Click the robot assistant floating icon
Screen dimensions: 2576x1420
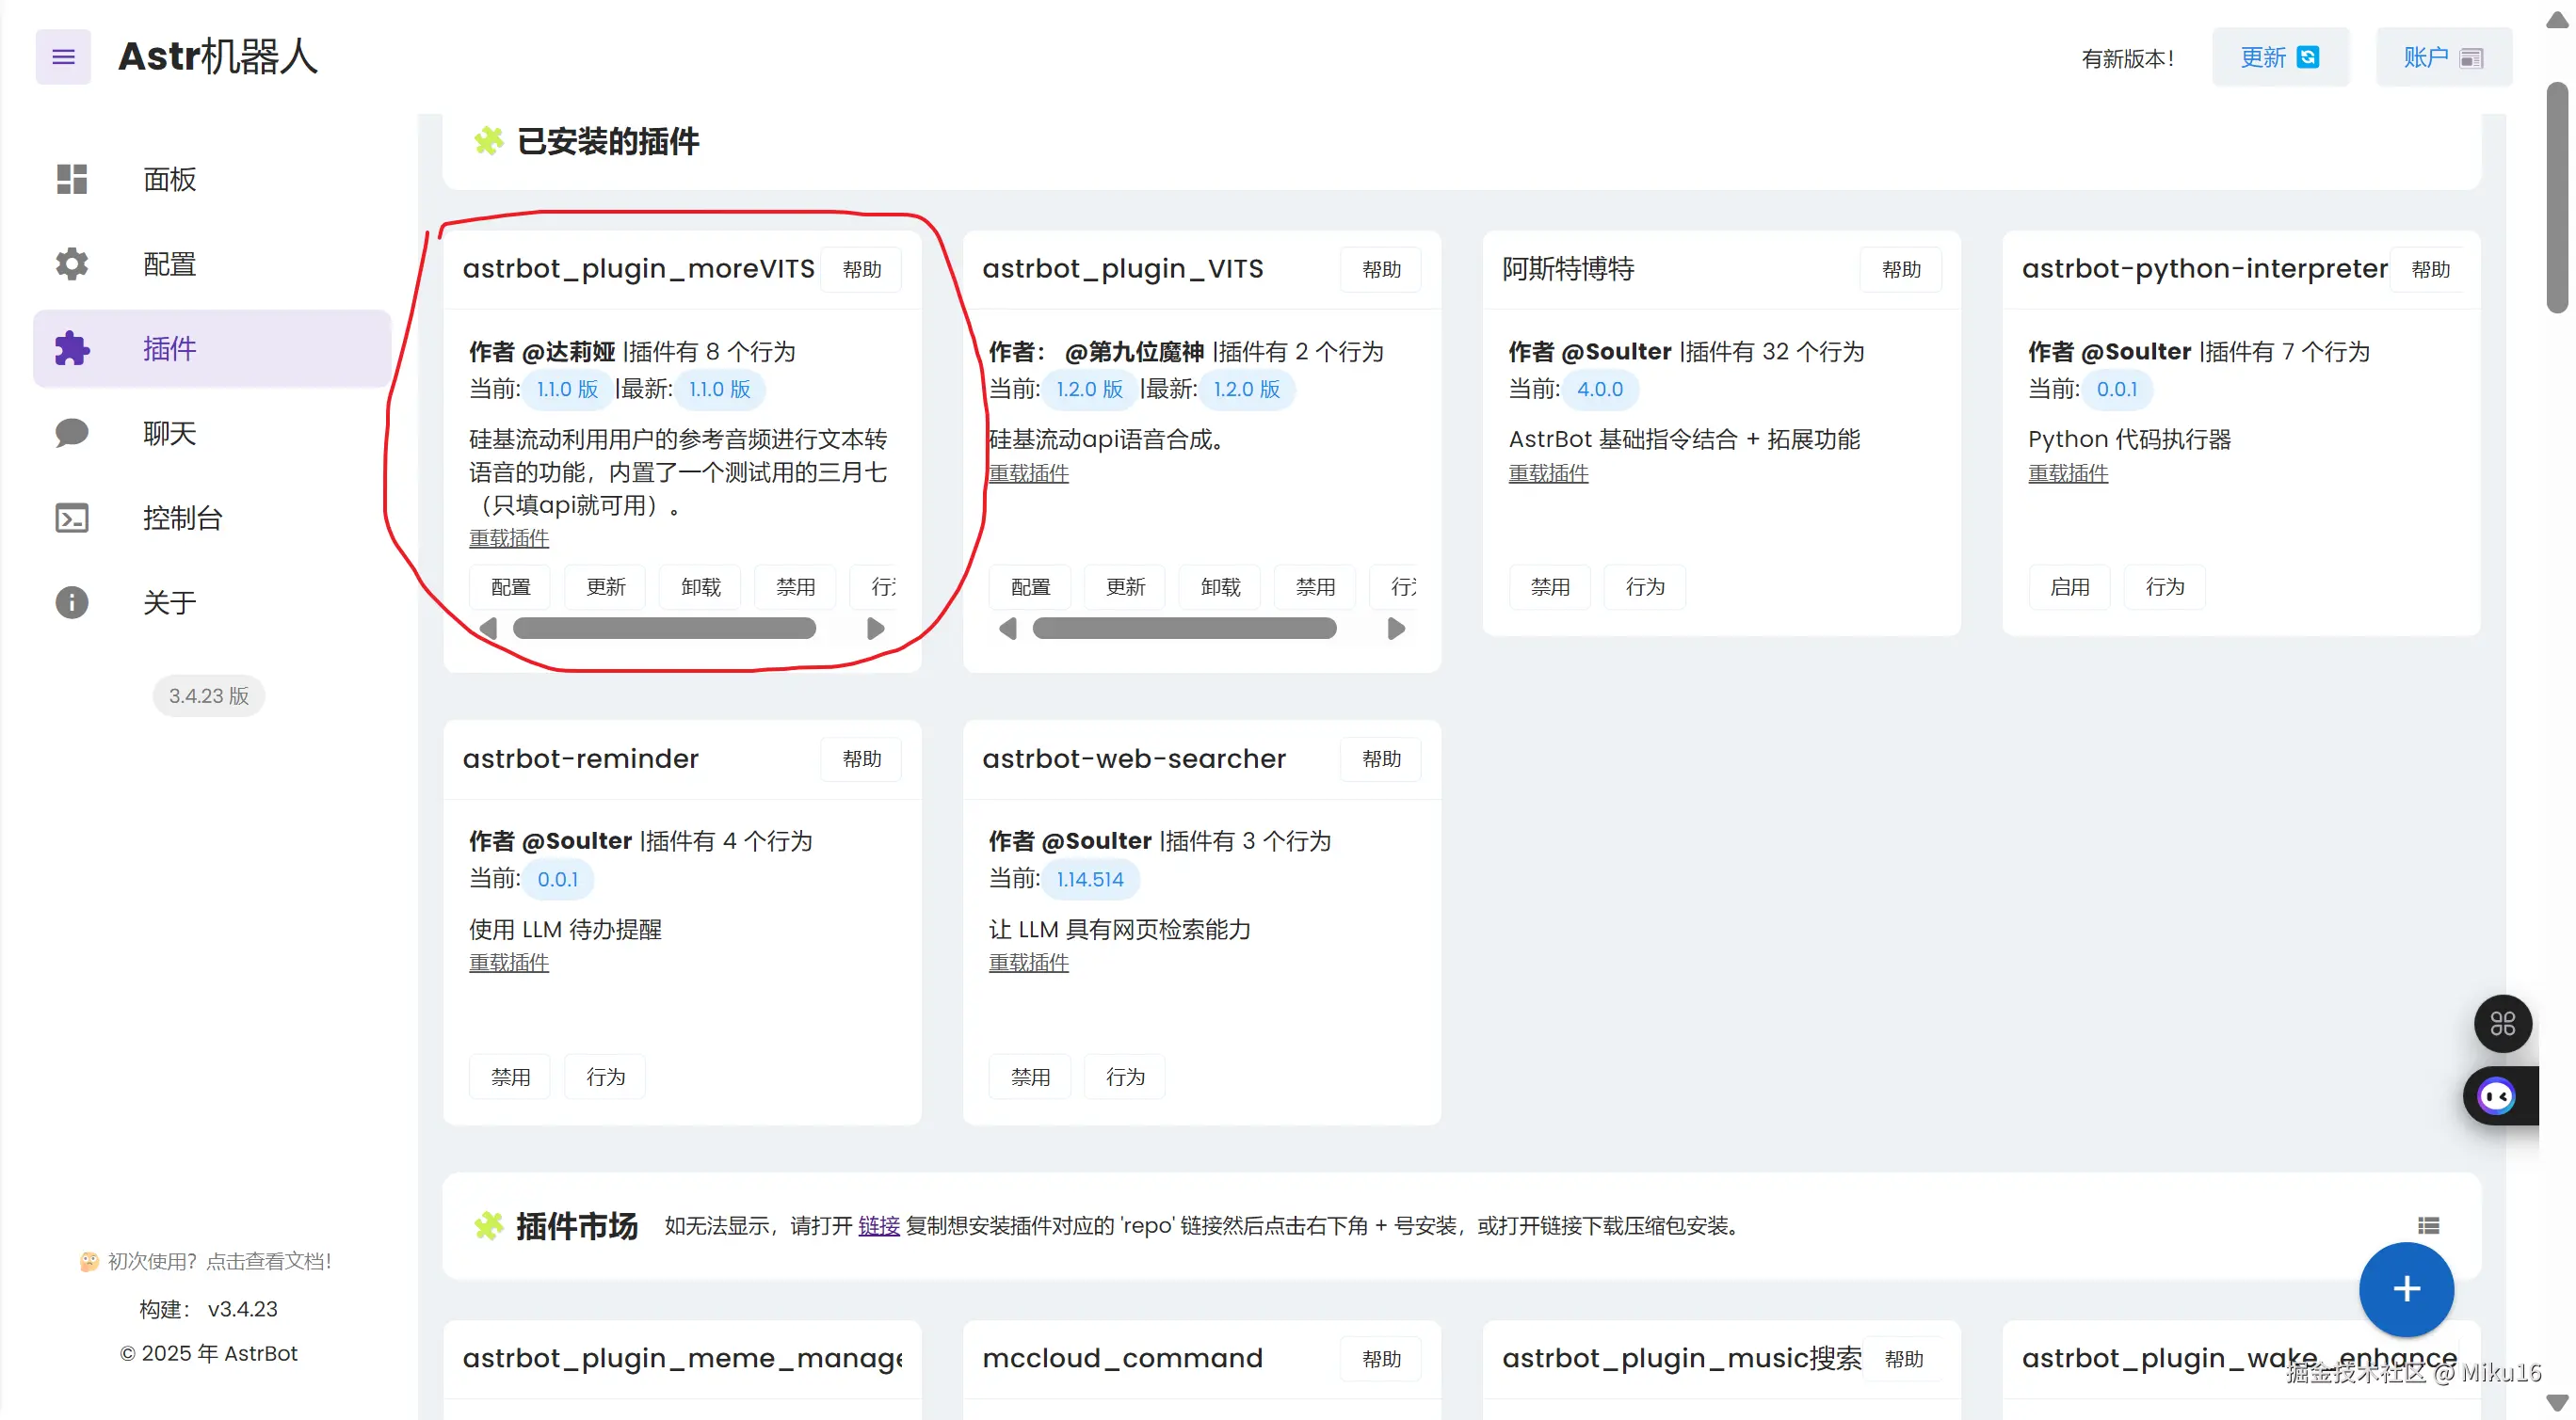[x=2496, y=1096]
